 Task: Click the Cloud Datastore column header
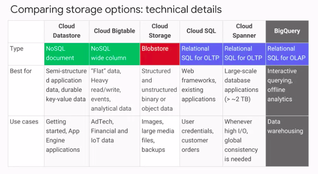coord(67,31)
